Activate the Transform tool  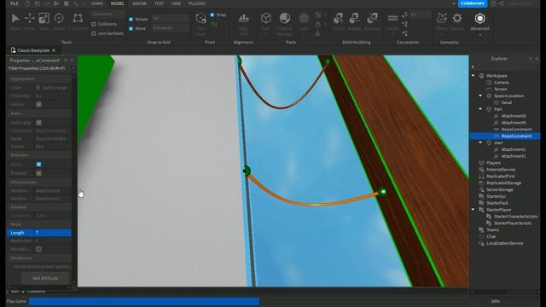(x=78, y=19)
